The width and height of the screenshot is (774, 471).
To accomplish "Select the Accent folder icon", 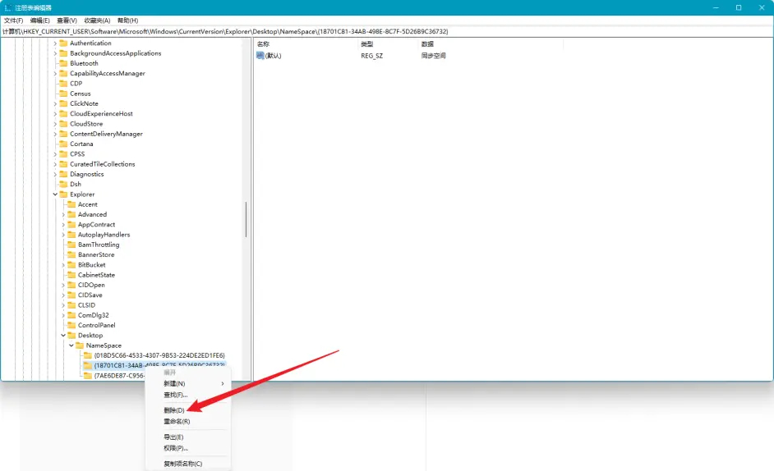I will tap(71, 204).
